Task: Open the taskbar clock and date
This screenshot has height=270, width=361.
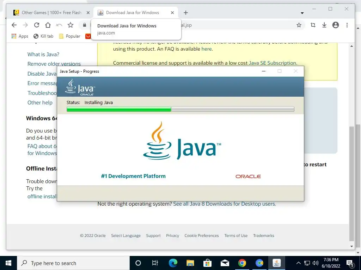Action: (x=331, y=263)
